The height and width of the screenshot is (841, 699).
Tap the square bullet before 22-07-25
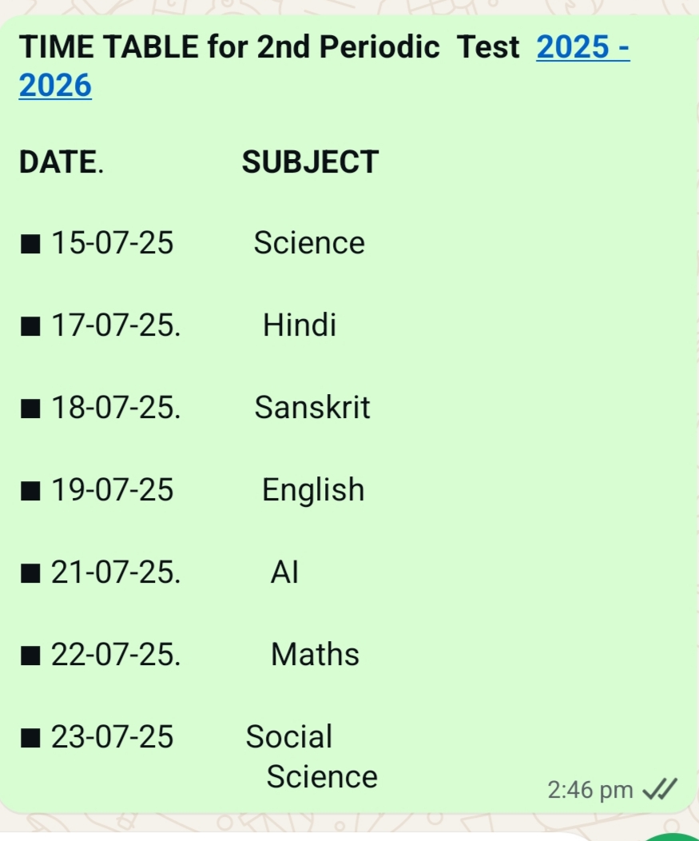[30, 656]
